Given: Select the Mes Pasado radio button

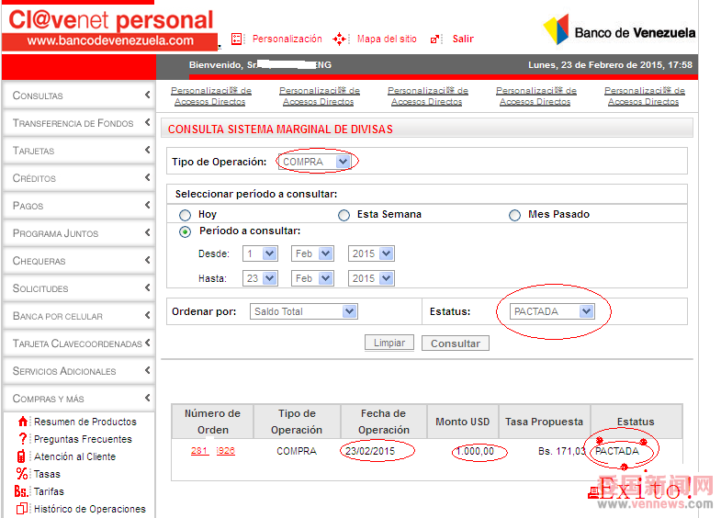Looking at the screenshot, I should pos(514,215).
